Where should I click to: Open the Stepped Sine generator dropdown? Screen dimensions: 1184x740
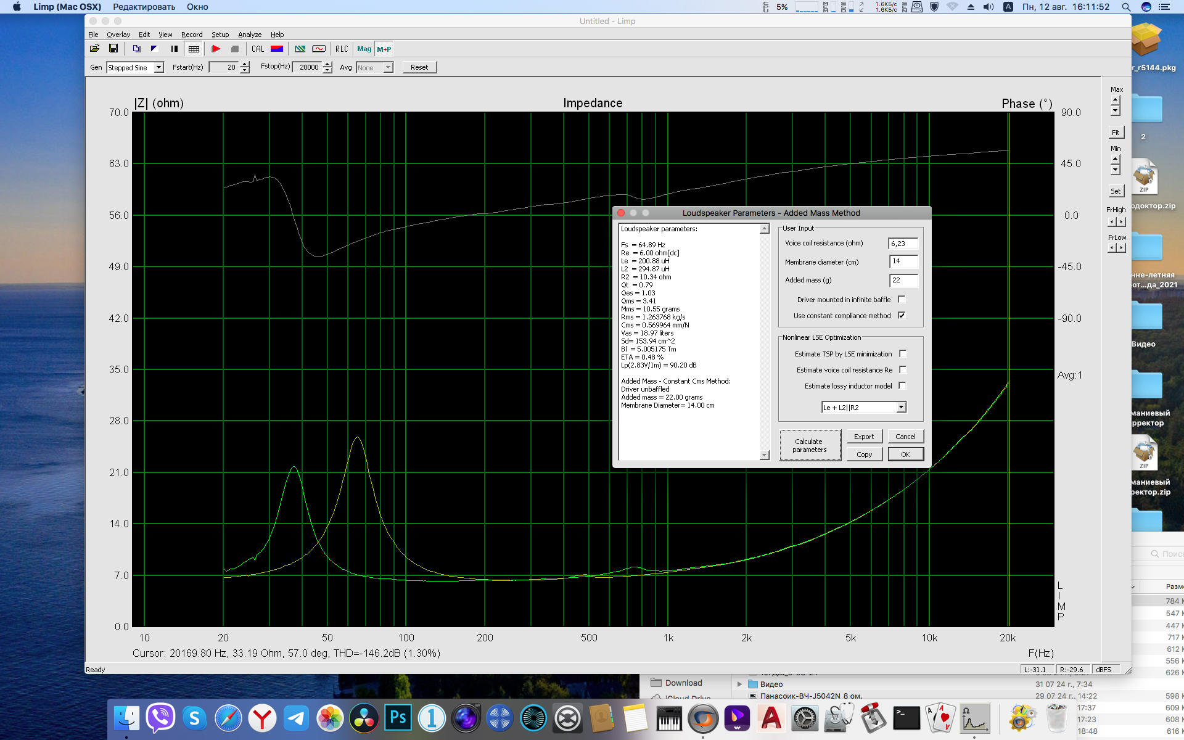[x=158, y=67]
